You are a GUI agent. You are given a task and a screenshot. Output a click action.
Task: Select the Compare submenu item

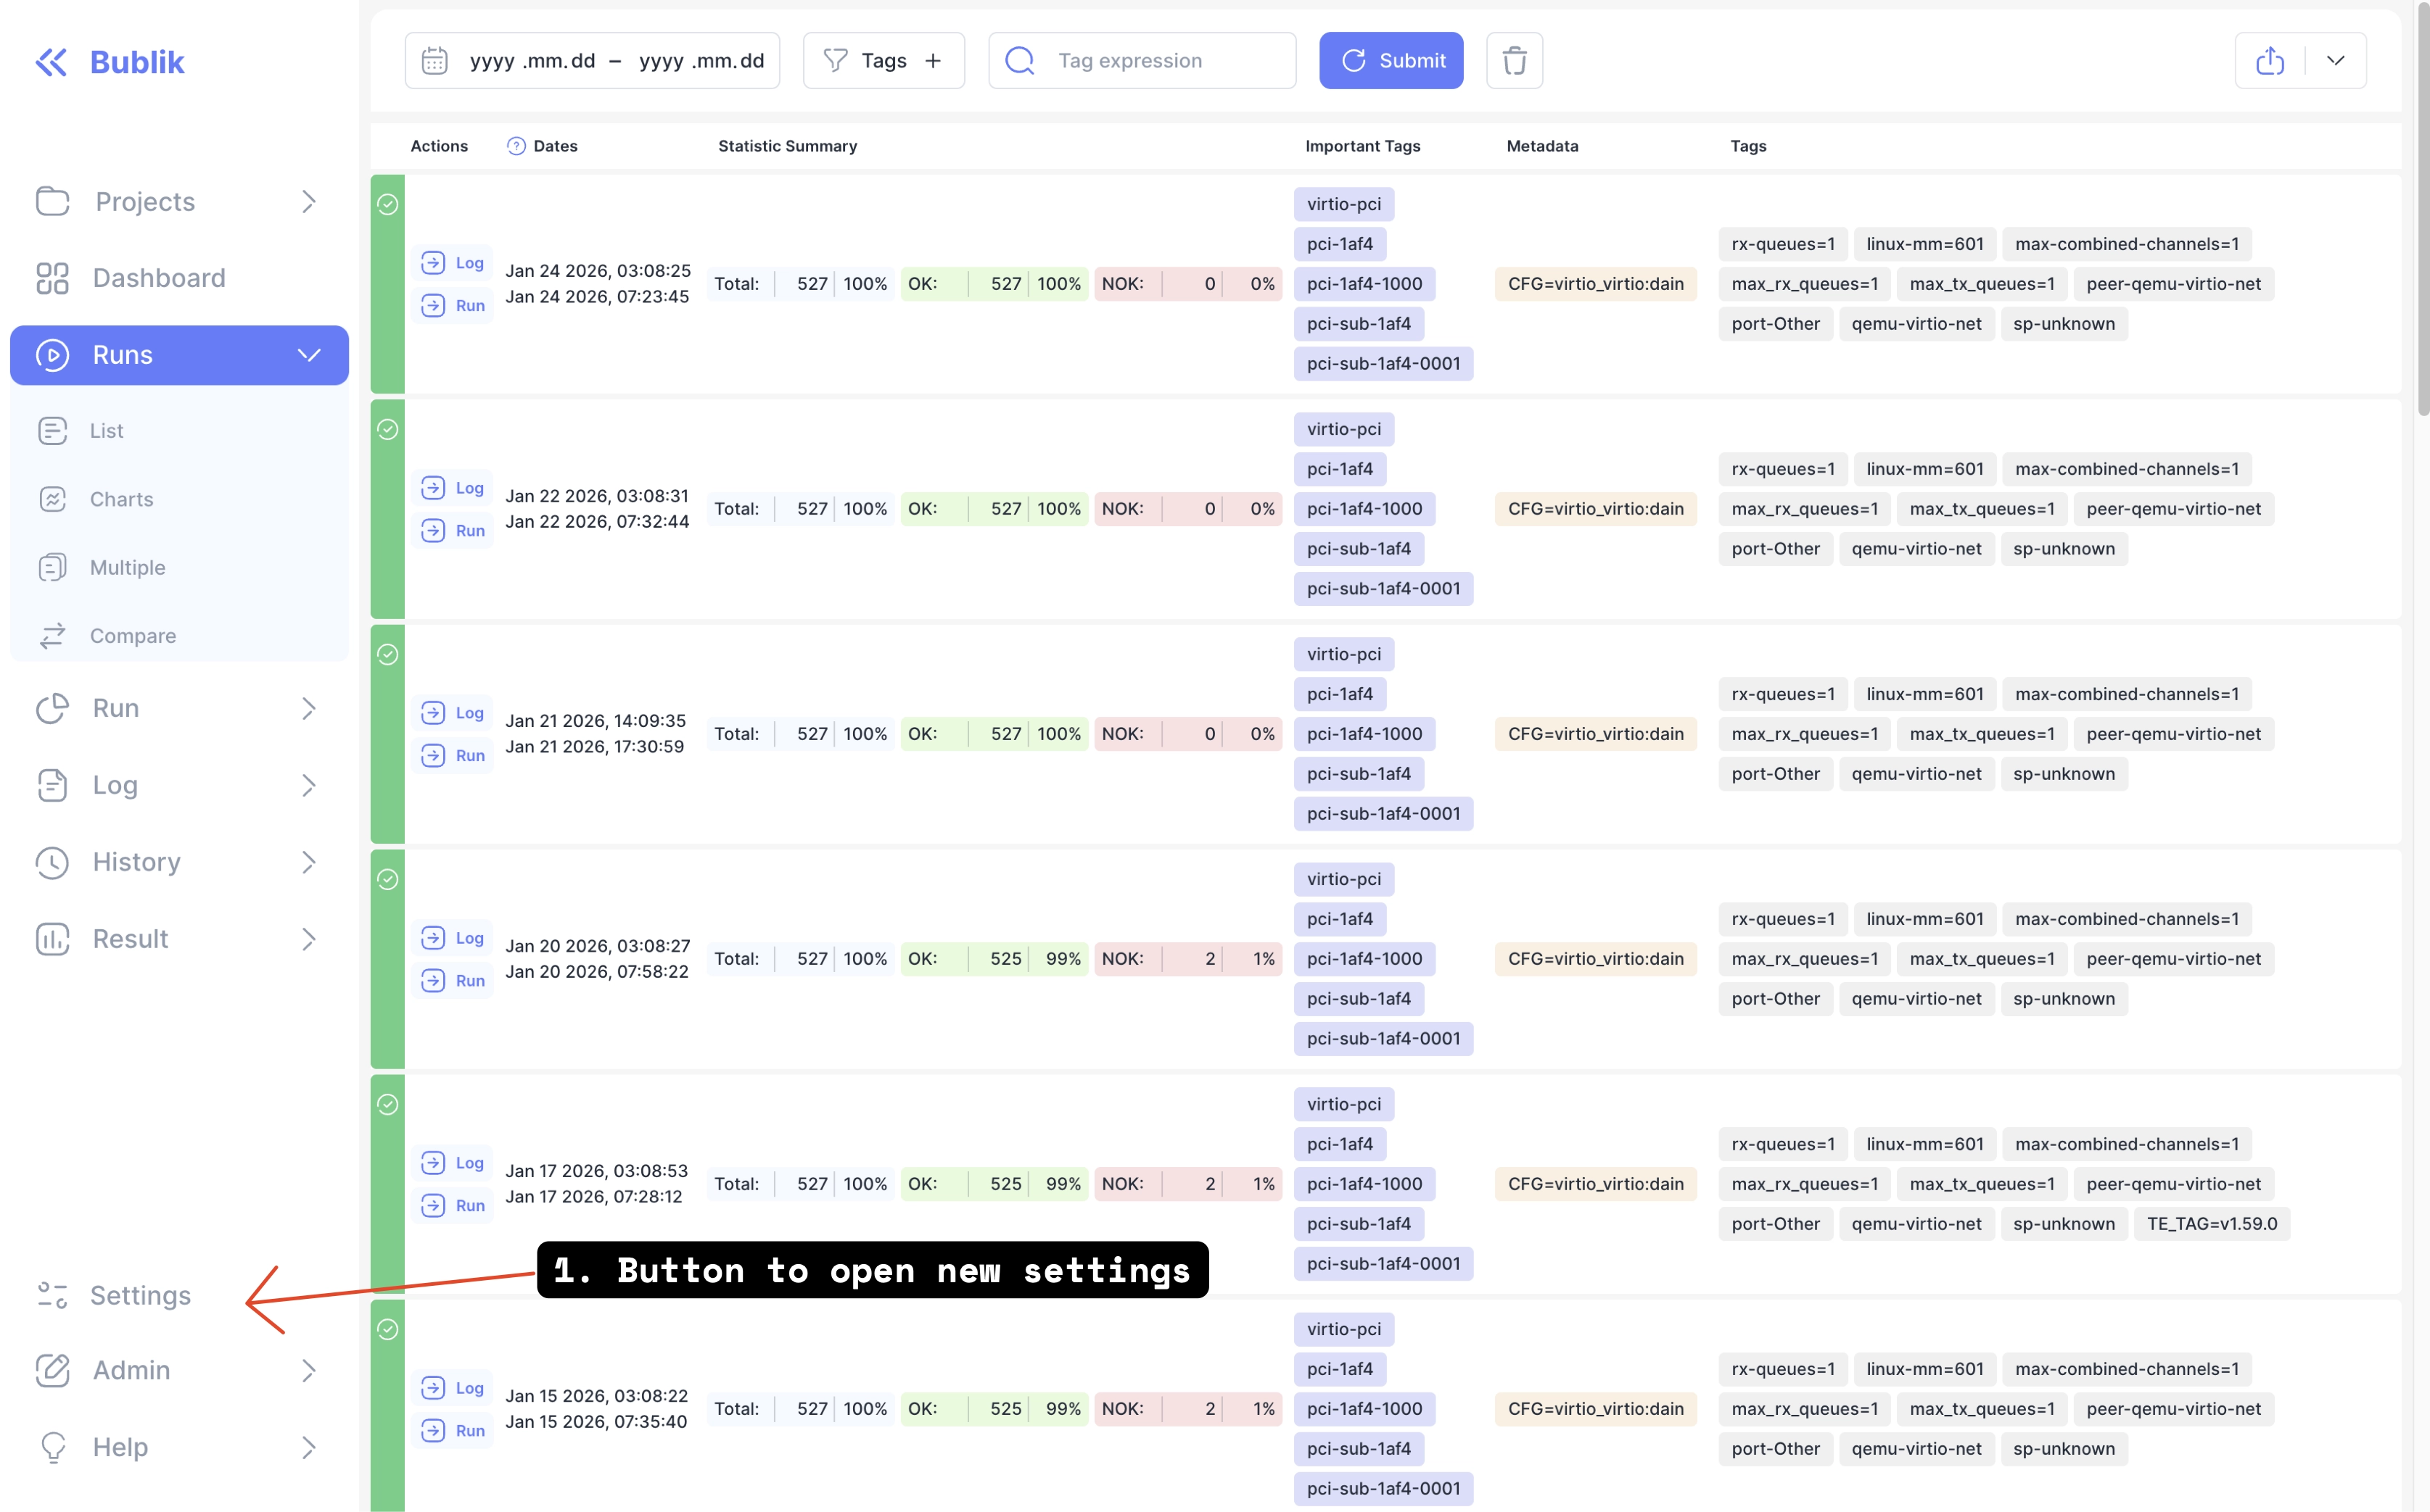pyautogui.click(x=132, y=636)
